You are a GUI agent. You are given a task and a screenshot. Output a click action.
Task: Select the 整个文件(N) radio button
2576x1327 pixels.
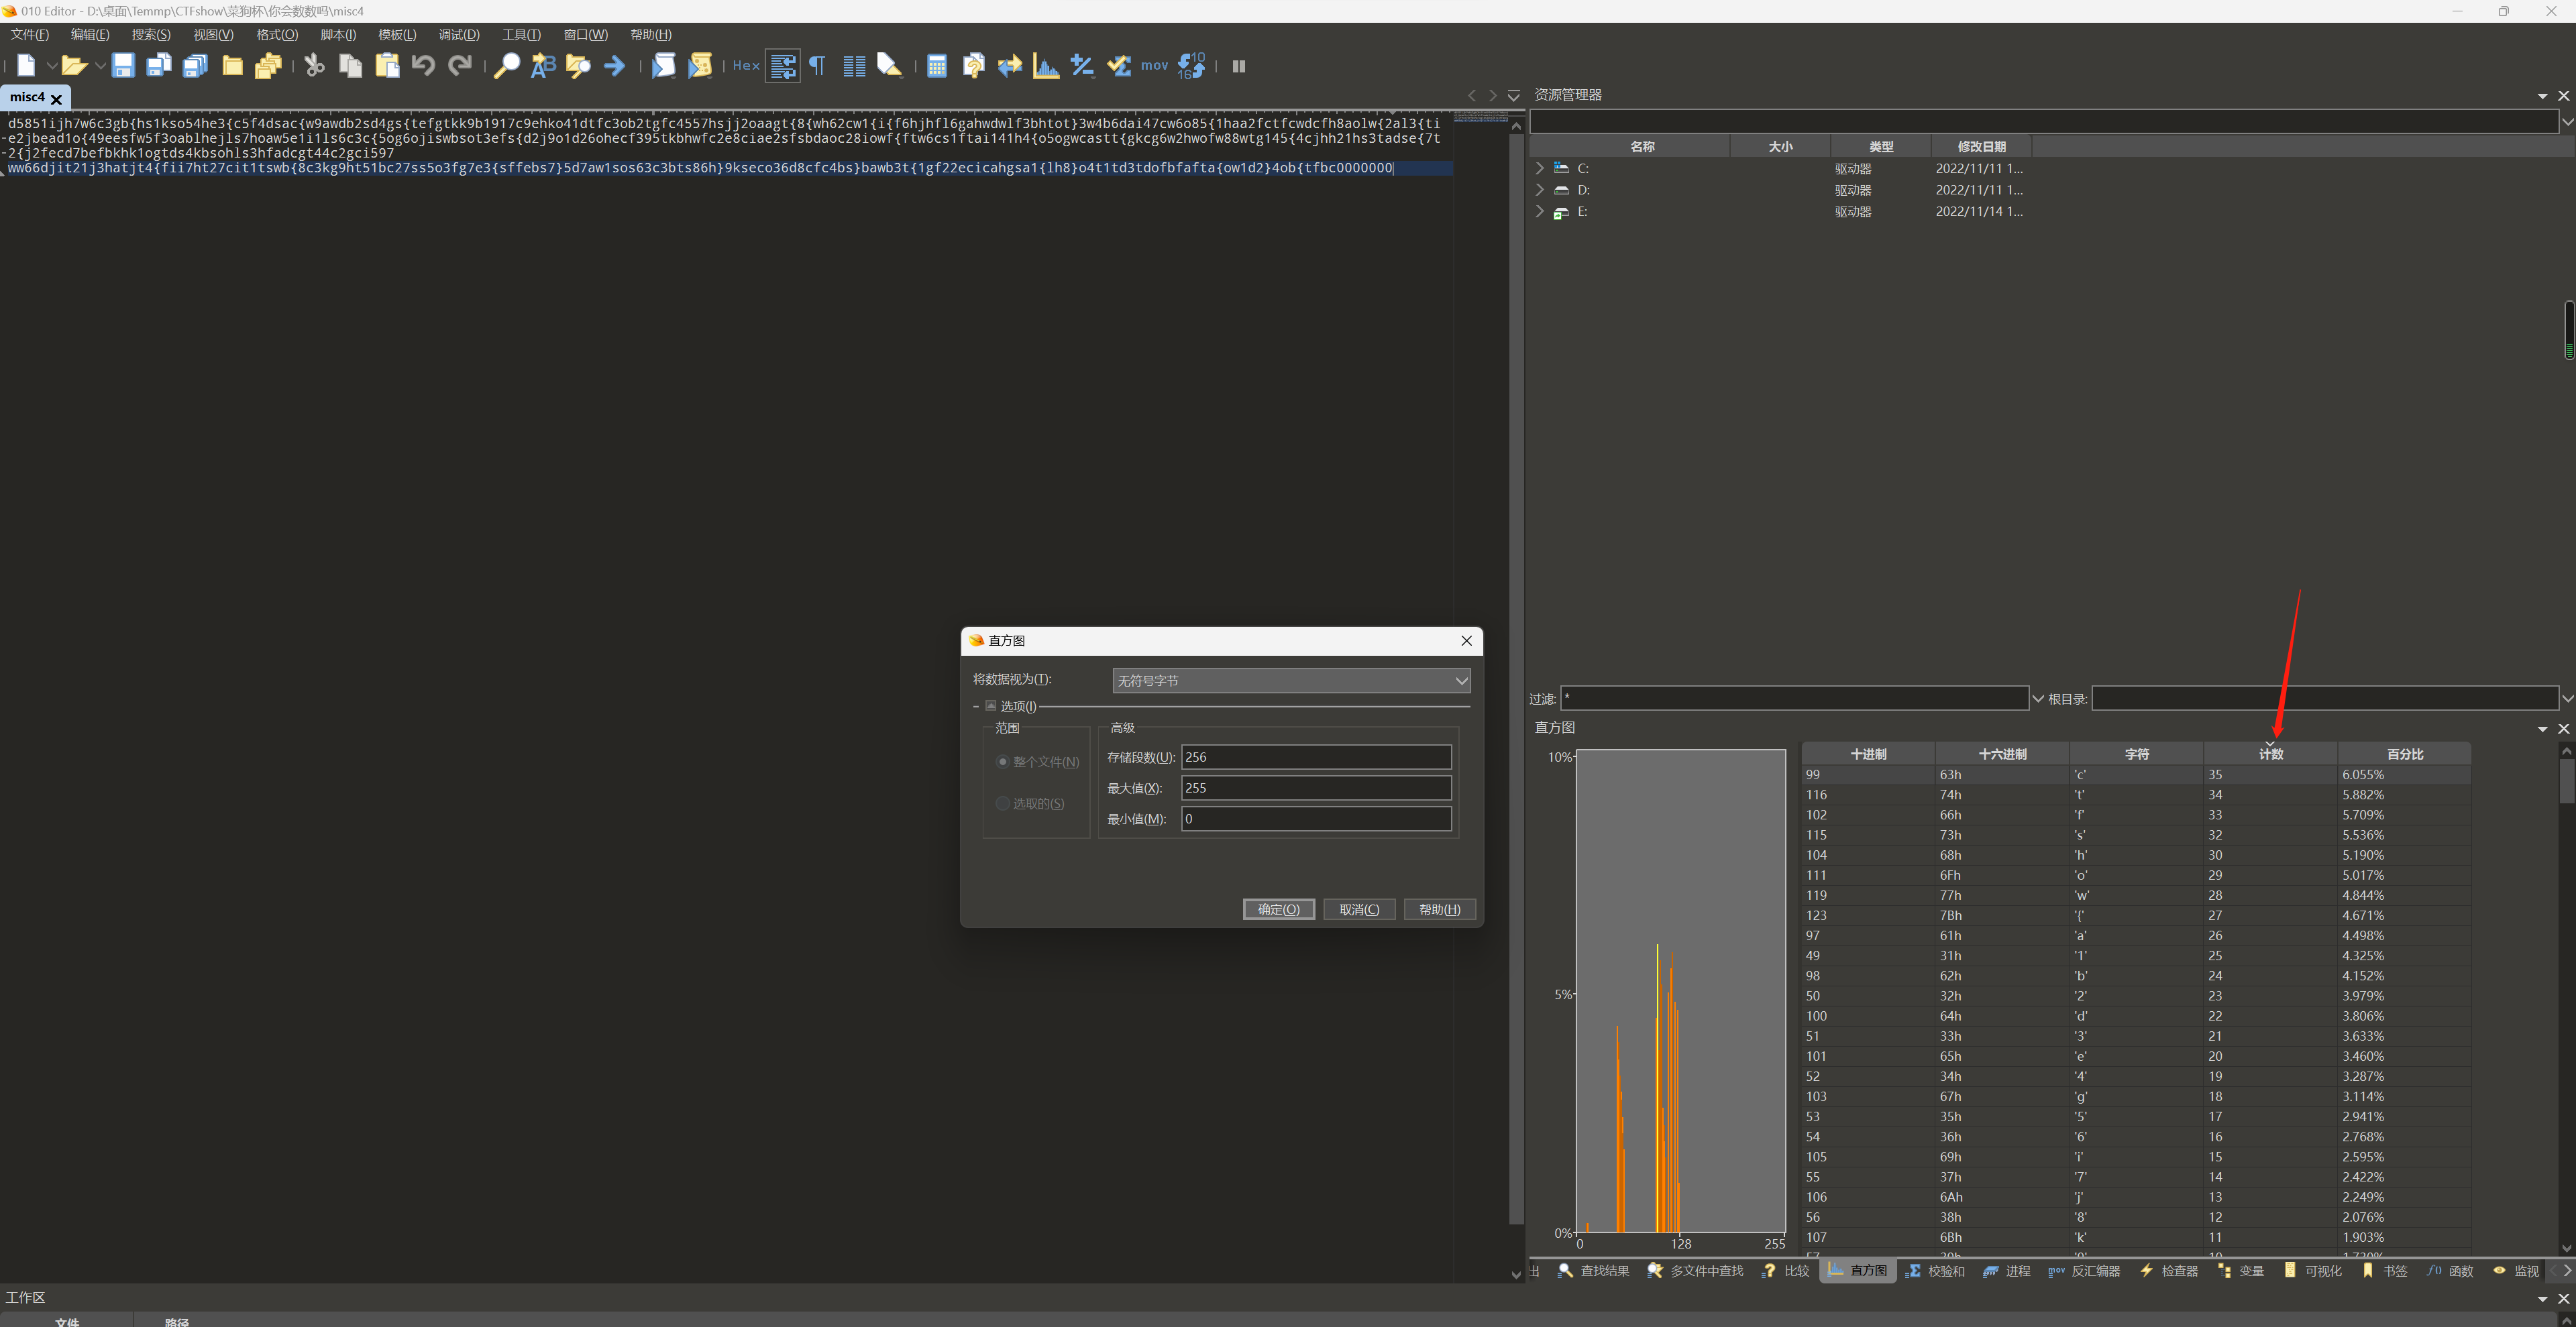tap(1003, 762)
